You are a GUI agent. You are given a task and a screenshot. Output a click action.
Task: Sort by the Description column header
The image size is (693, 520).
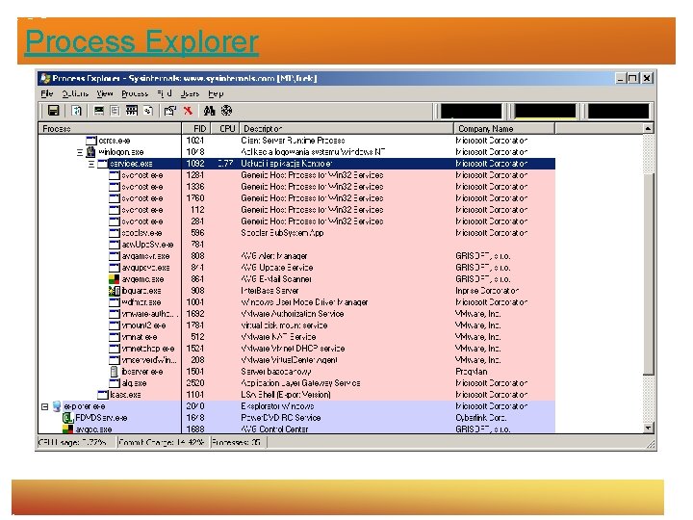point(346,129)
